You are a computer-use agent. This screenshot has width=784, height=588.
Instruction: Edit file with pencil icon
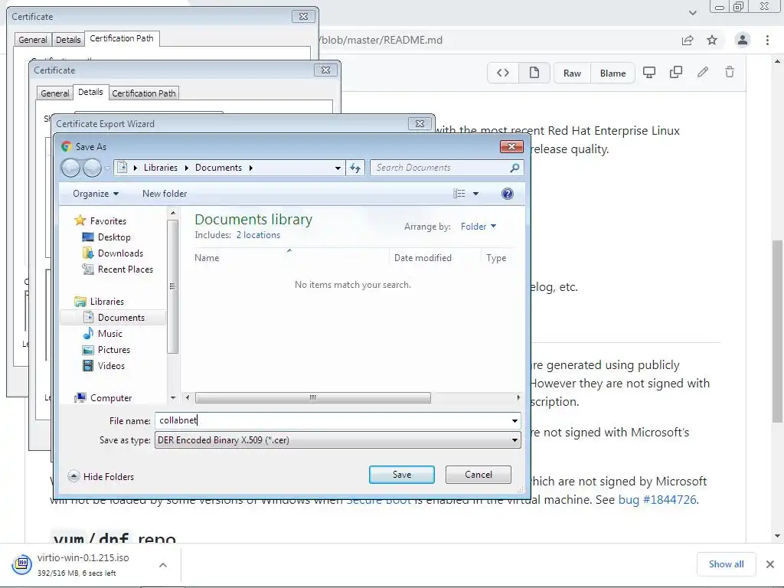(703, 73)
